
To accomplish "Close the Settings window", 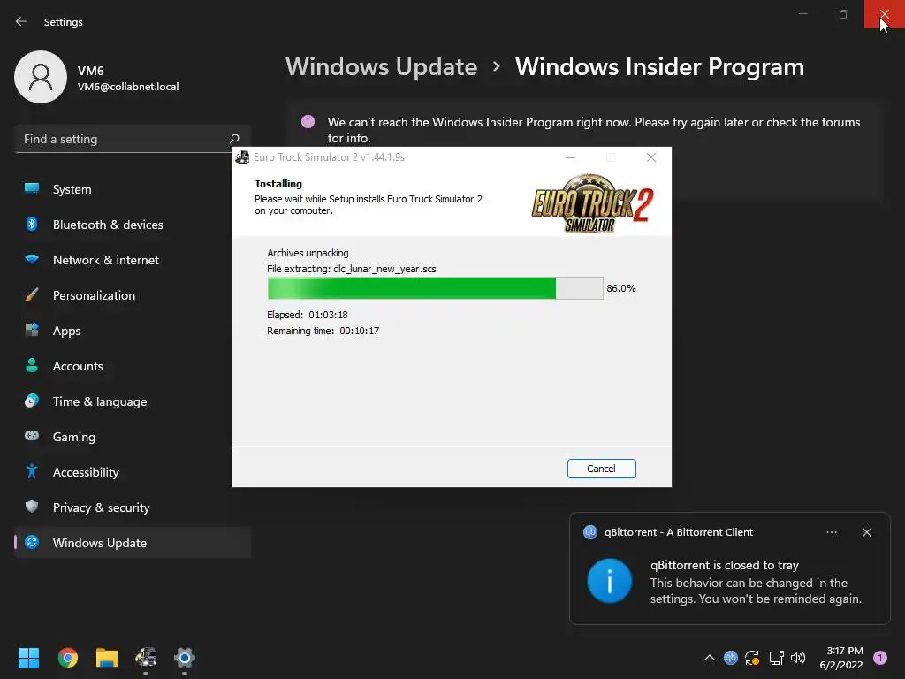I will click(884, 14).
